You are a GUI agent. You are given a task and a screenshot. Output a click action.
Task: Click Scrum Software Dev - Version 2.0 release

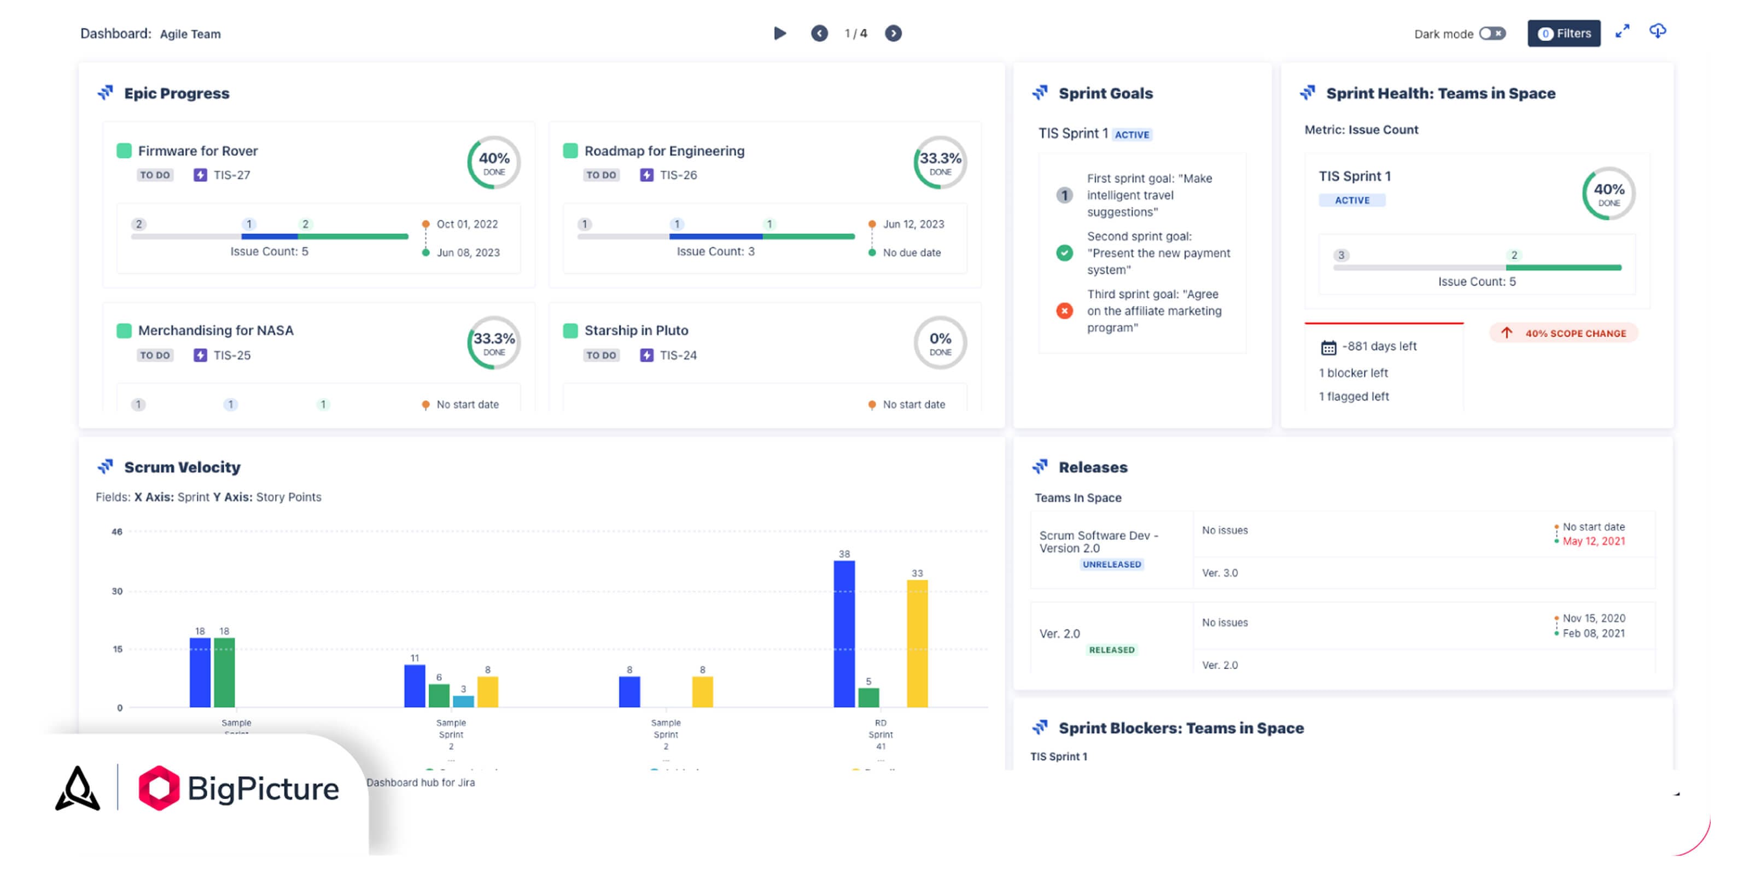click(1099, 542)
